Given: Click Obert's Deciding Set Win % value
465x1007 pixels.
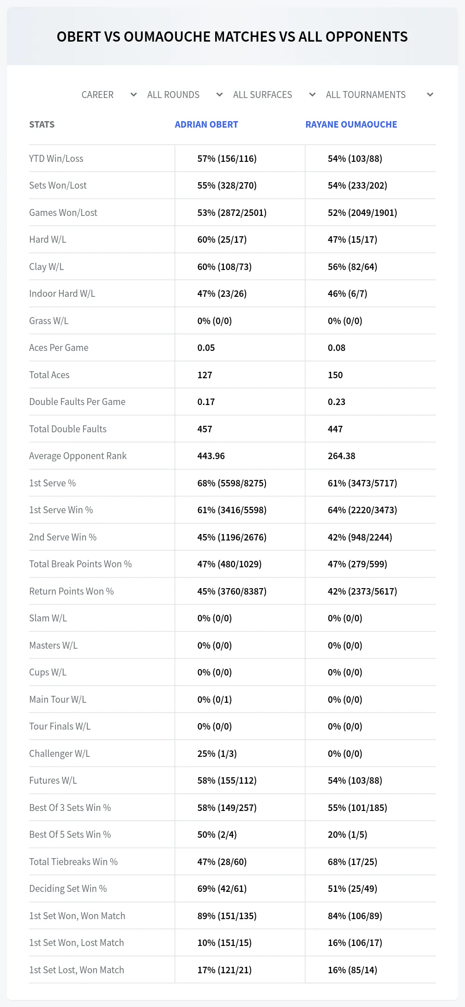Looking at the screenshot, I should coord(222,889).
